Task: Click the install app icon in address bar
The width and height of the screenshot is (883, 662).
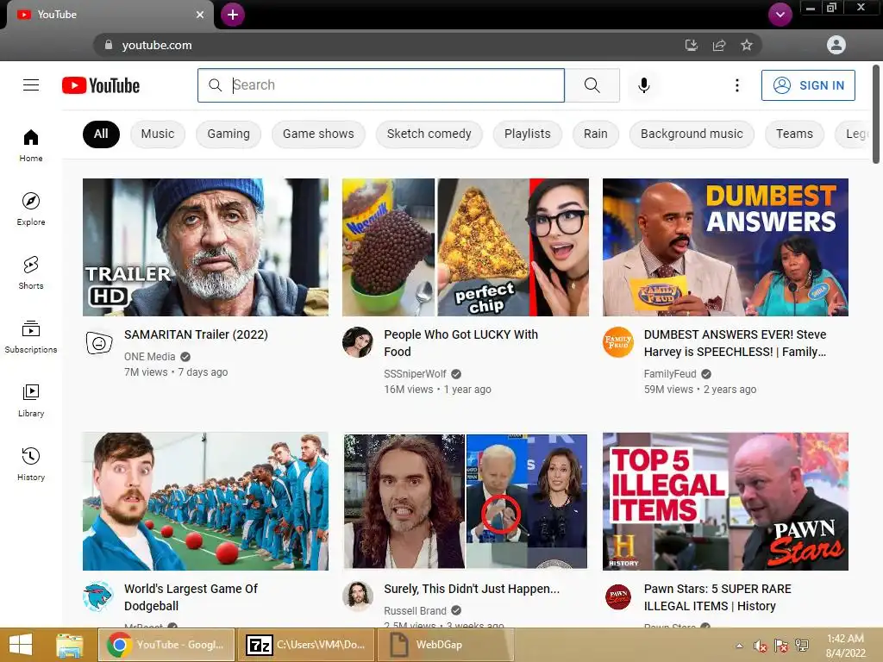Action: pos(691,45)
